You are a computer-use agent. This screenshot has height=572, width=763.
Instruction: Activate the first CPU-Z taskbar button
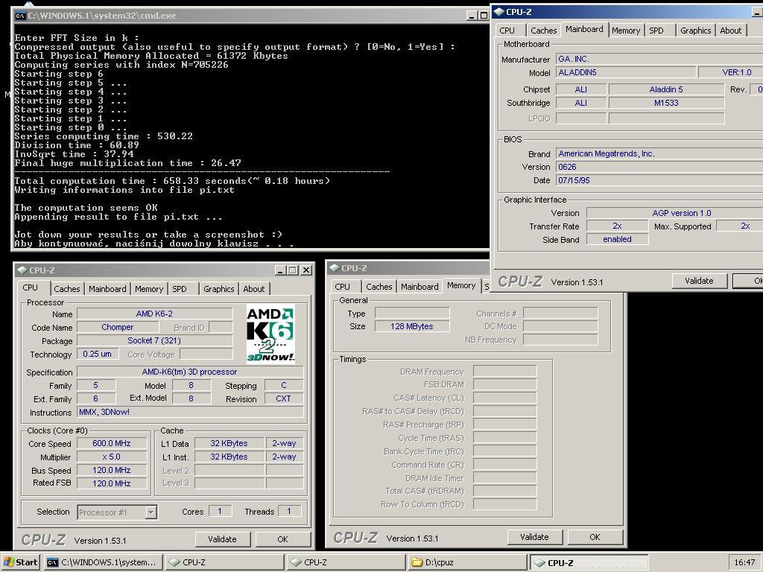click(x=224, y=562)
